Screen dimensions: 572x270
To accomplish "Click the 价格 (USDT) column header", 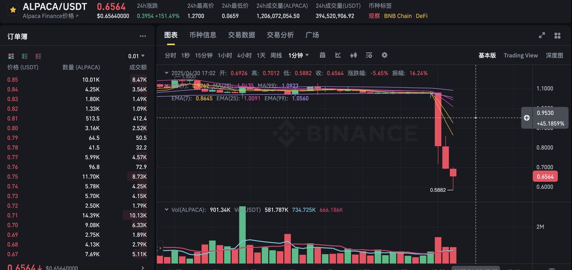I will coord(23,67).
